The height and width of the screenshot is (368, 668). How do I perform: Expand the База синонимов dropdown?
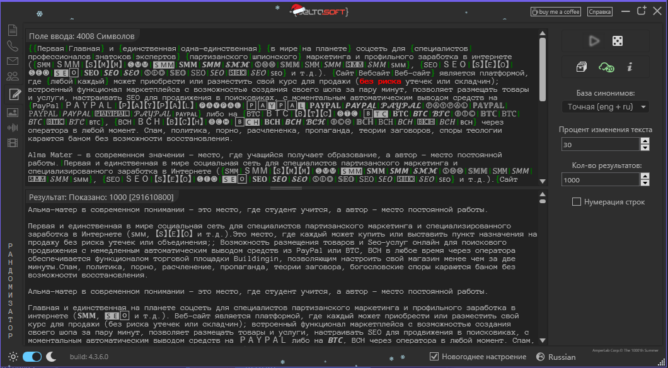[605, 107]
